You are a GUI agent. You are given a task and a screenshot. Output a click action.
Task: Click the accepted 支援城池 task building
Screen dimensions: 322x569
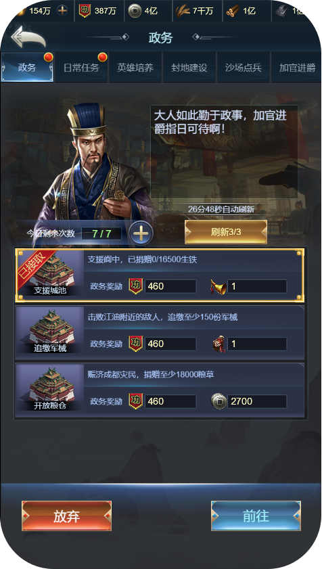(50, 275)
